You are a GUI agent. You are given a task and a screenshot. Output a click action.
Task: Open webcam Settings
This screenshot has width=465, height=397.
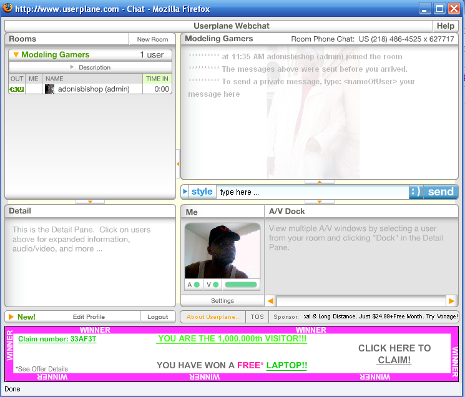222,301
